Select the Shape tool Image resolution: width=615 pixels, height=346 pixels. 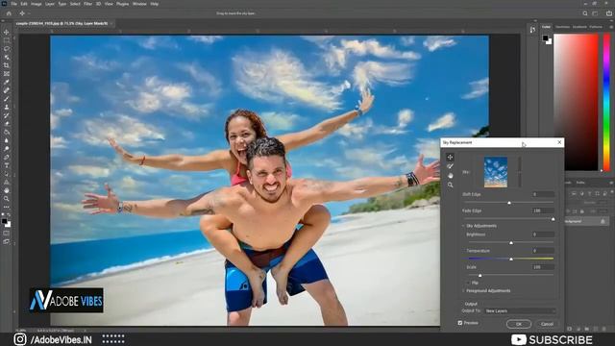pos(7,182)
